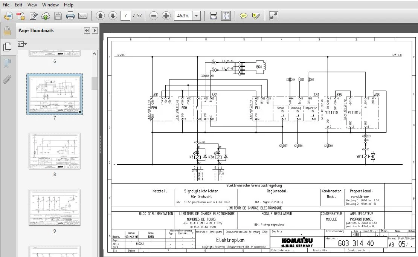The height and width of the screenshot is (257, 418).
Task: Select page 6 thumbnail
Action: pos(55,54)
